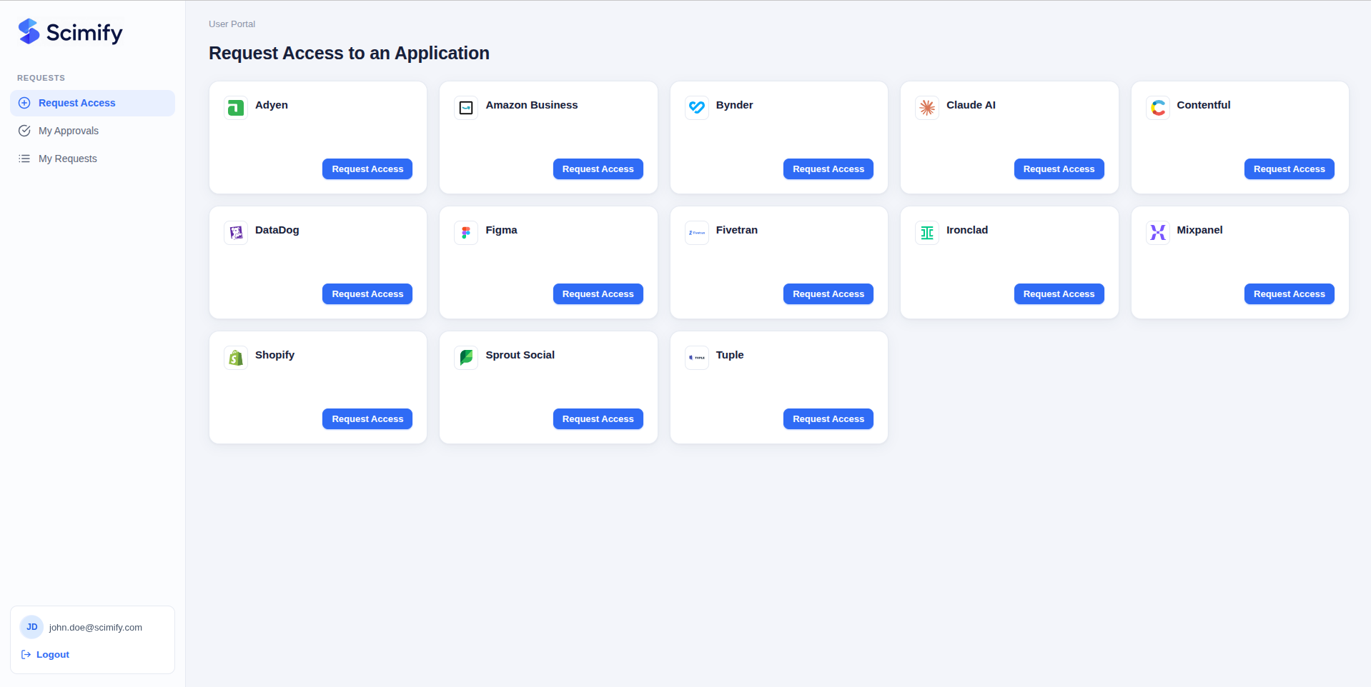This screenshot has height=687, width=1371.
Task: Click the Shopify card title
Action: (x=274, y=355)
